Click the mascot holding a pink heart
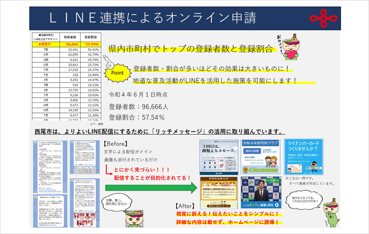The image size is (369, 234). [x=291, y=47]
